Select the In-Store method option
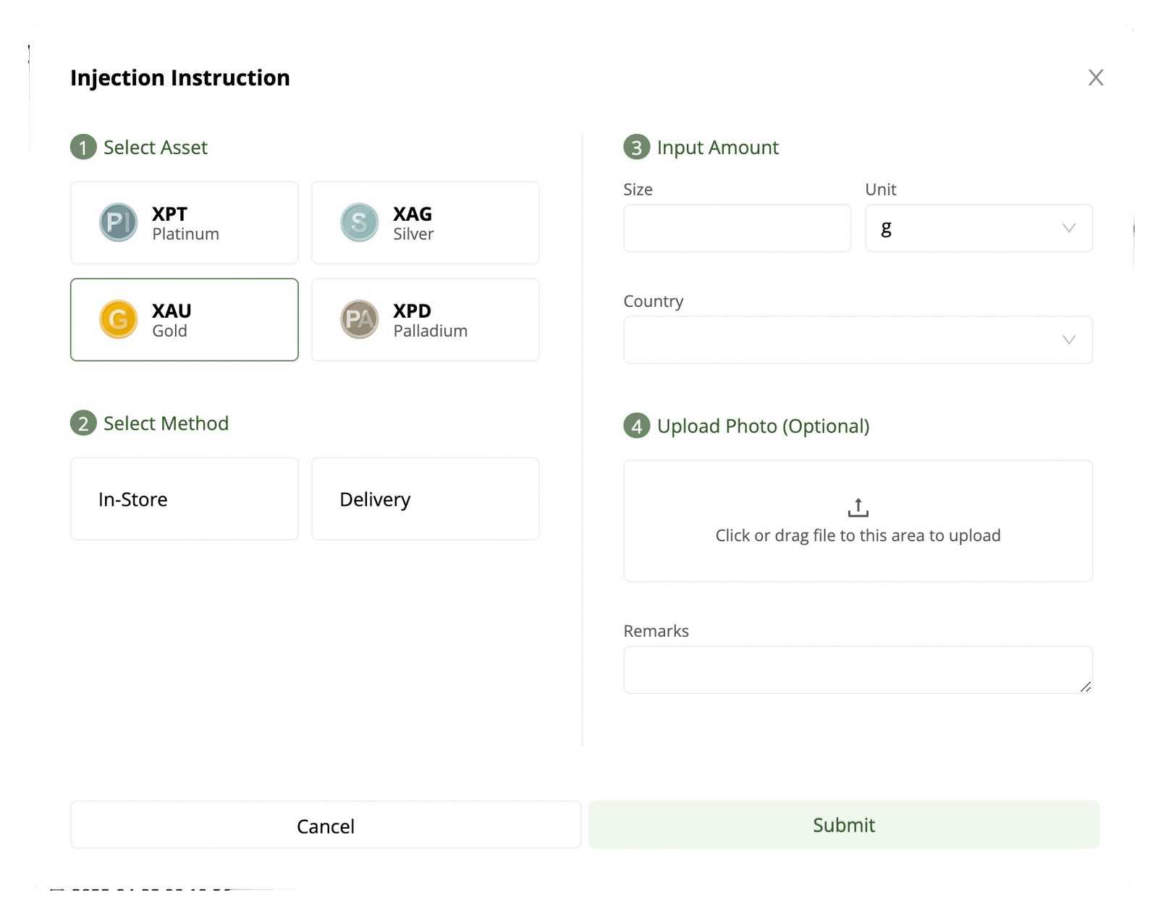This screenshot has width=1158, height=906. [184, 499]
